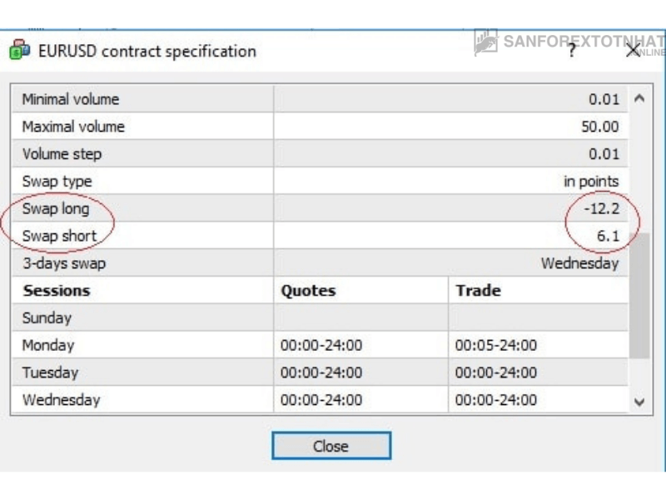Select the Maximal volume row

[x=320, y=127]
